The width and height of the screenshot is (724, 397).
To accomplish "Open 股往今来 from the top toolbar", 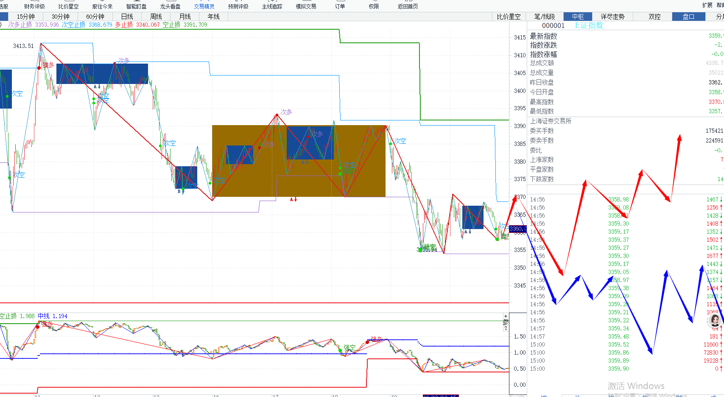I will pyautogui.click(x=102, y=6).
